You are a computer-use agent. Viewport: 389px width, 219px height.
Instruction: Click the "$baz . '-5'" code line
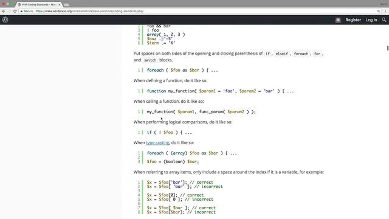pos(159,39)
